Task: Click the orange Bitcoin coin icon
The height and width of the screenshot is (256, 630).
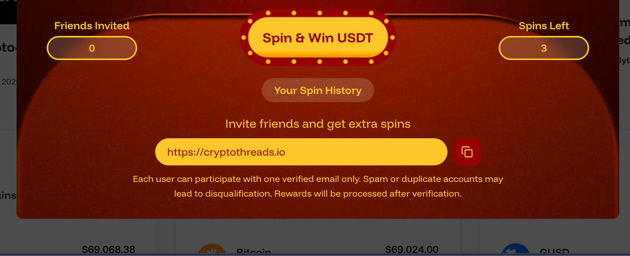Action: coord(212,250)
